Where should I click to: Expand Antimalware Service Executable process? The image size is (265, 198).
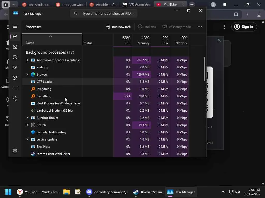pos(27,60)
